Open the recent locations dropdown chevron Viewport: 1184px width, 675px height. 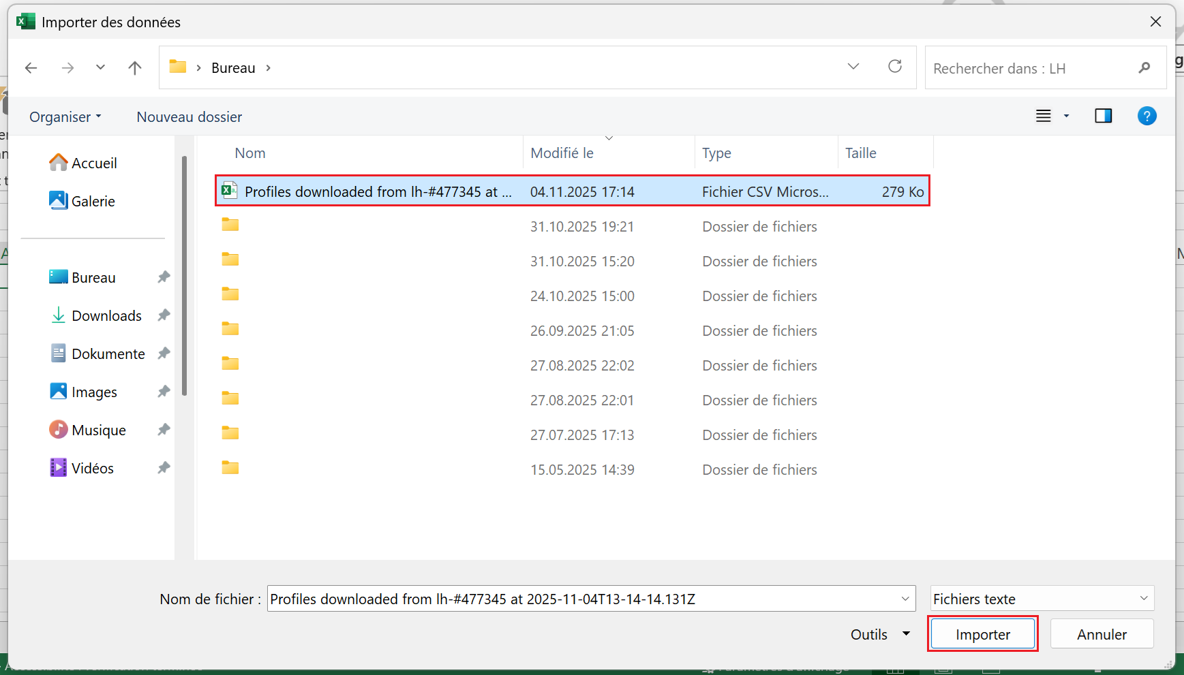[100, 67]
